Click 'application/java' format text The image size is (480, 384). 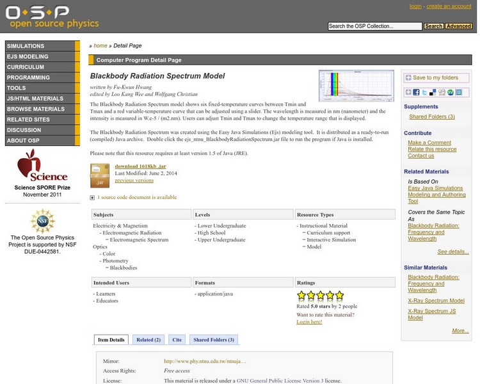coord(215,294)
